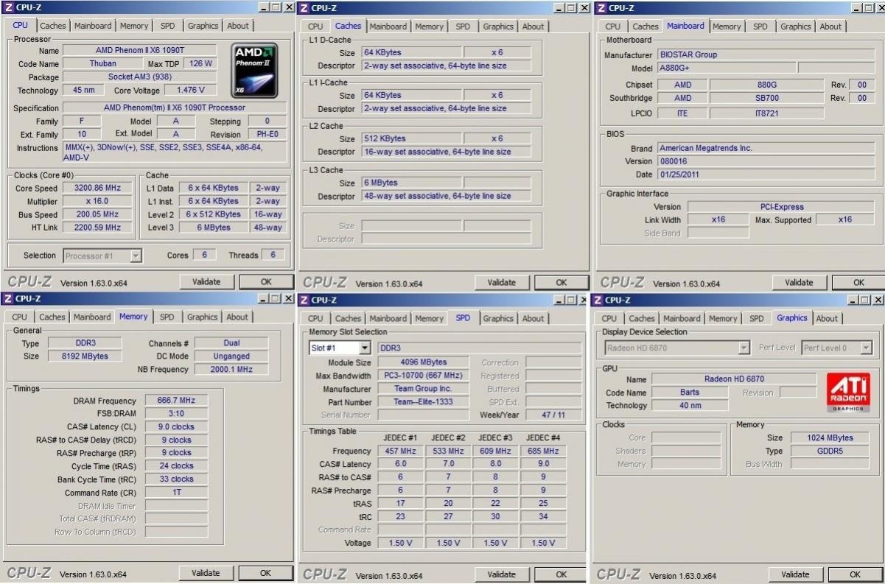Image resolution: width=885 pixels, height=584 pixels.
Task: Click the GPU memory Type field GDDR5
Action: 830,451
